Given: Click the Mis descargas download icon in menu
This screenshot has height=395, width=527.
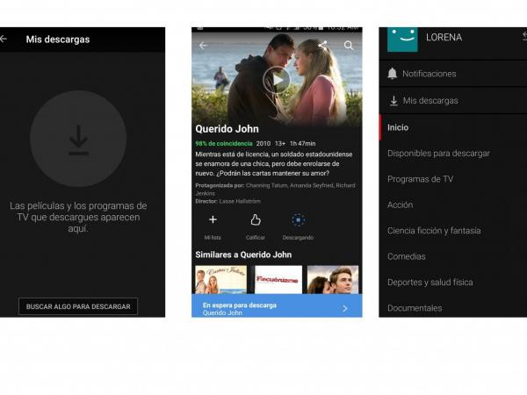Looking at the screenshot, I should tap(393, 100).
